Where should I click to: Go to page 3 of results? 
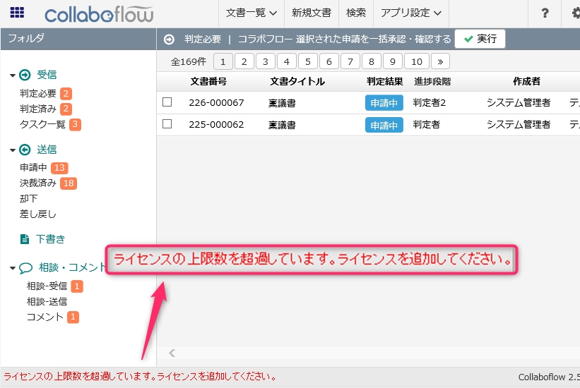[265, 61]
